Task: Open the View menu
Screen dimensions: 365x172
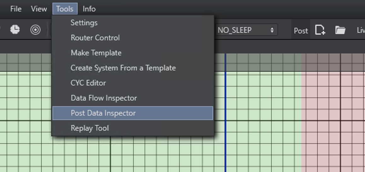Action: click(x=39, y=9)
